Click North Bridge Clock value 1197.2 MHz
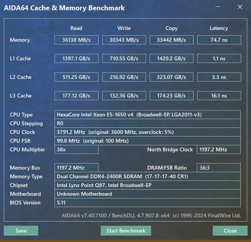251x242 pixels. pyautogui.click(x=219, y=149)
